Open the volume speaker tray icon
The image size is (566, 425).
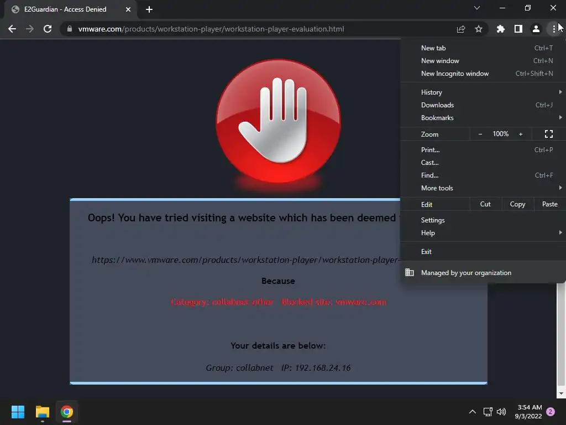[x=501, y=412]
